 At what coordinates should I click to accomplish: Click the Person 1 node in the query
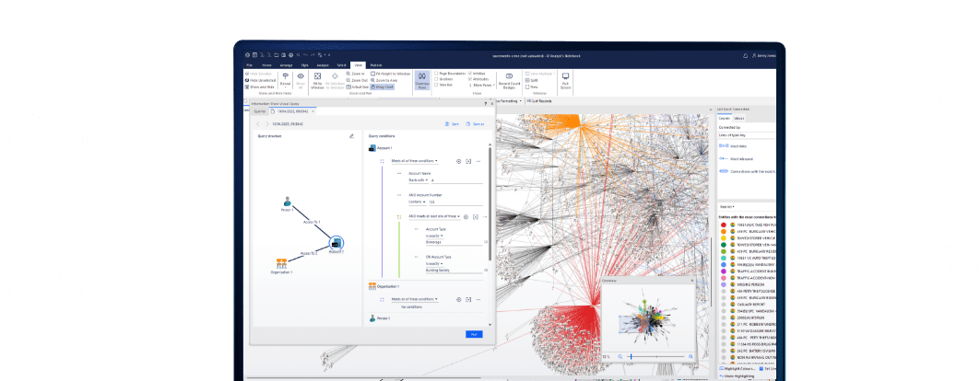(287, 202)
